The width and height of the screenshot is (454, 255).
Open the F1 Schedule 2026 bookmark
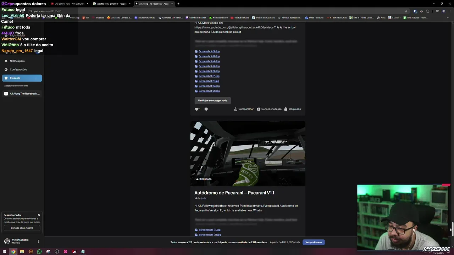(337, 18)
